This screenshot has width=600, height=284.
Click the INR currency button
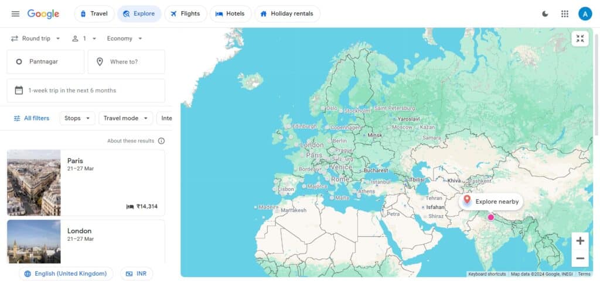click(x=137, y=273)
